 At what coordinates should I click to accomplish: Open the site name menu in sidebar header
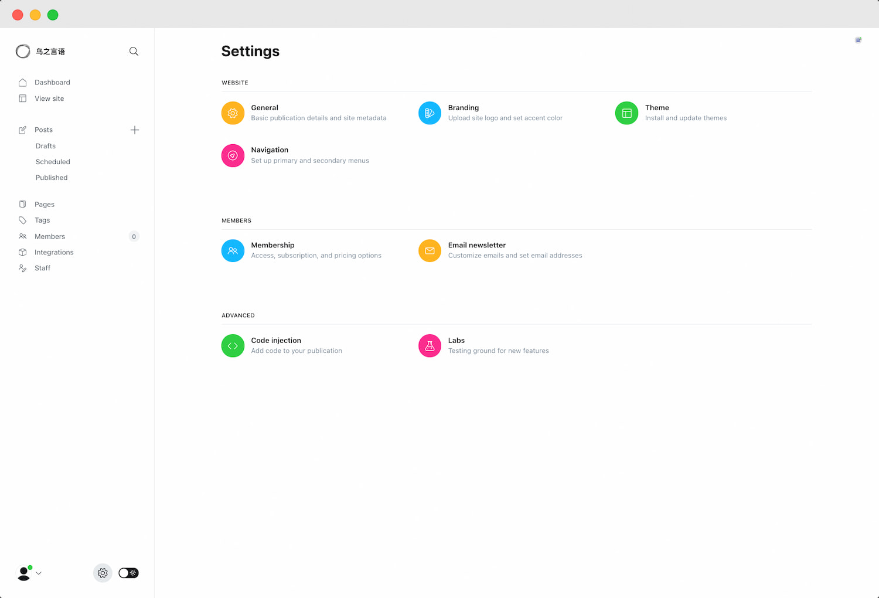(x=41, y=52)
